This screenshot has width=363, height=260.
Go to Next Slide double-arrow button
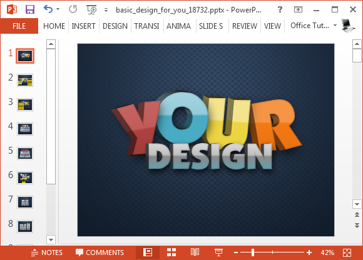click(357, 226)
